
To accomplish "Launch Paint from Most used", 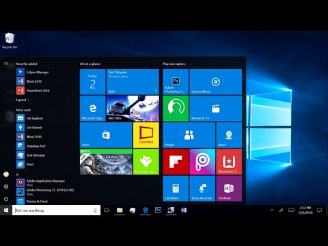I will pyautogui.click(x=25, y=164).
